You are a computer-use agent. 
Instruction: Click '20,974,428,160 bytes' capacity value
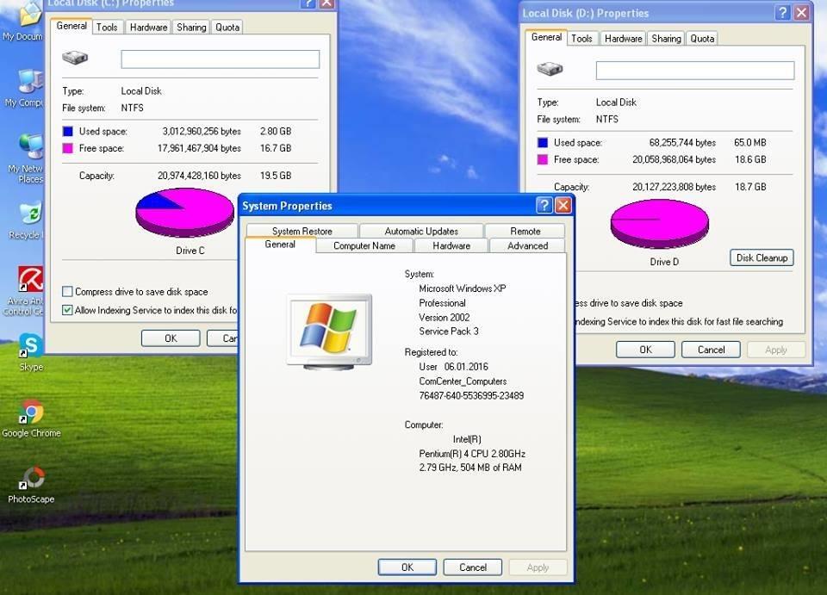coord(199,176)
